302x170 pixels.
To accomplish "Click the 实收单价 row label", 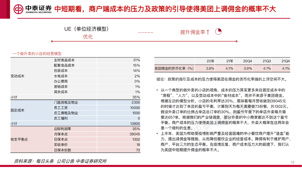I will click(61, 145).
